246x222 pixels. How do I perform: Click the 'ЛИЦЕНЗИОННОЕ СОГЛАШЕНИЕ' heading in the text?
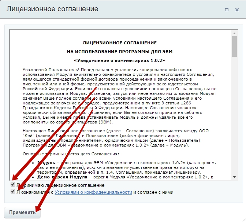[120, 43]
